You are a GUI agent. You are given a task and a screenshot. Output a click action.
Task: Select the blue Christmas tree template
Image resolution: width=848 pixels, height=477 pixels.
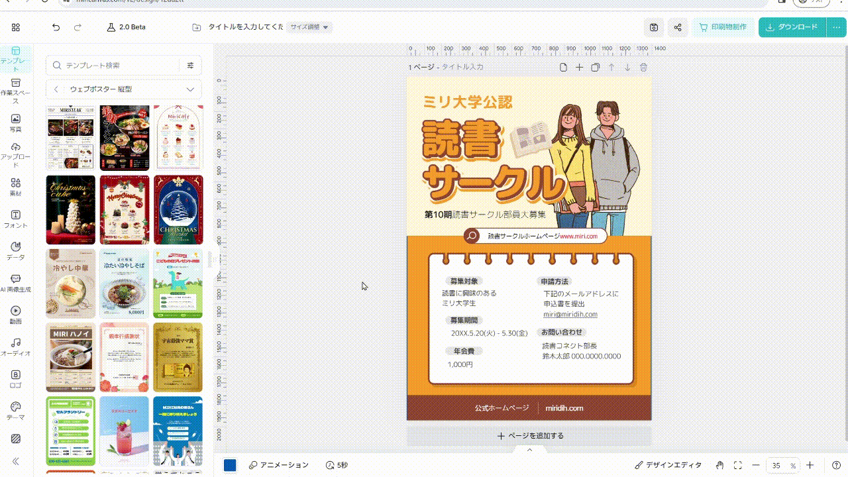pos(178,210)
